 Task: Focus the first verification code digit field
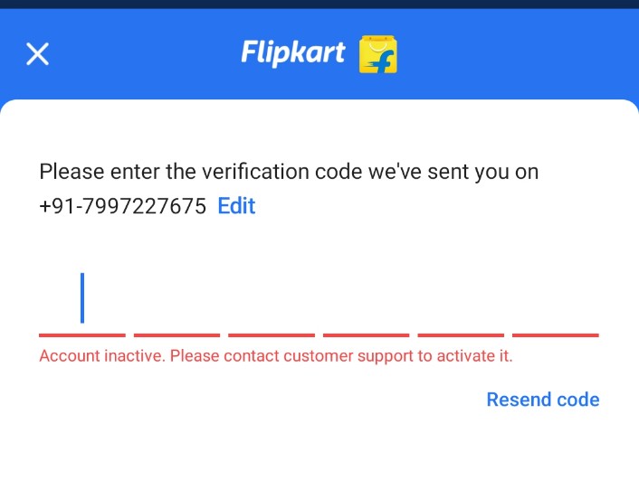pos(82,303)
